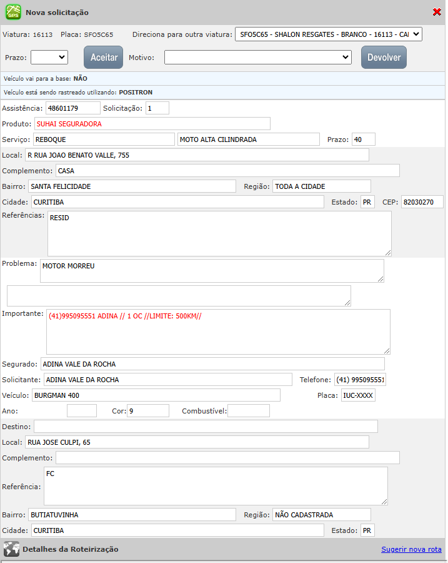Click the Referências text area containing RESID
Screen dimensions: 448x563
tap(219, 233)
